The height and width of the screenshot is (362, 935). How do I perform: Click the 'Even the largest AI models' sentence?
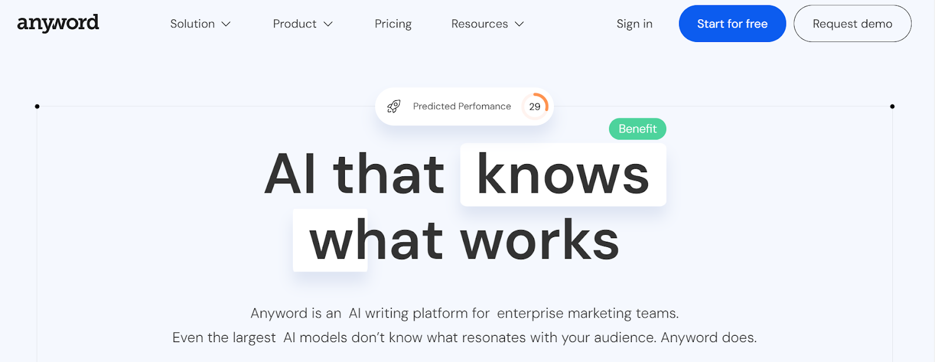(465, 337)
